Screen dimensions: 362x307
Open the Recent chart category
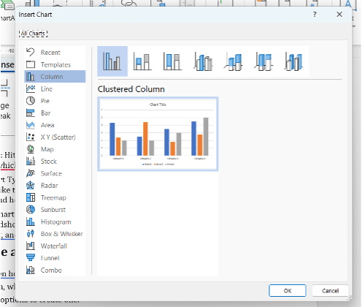pyautogui.click(x=55, y=53)
